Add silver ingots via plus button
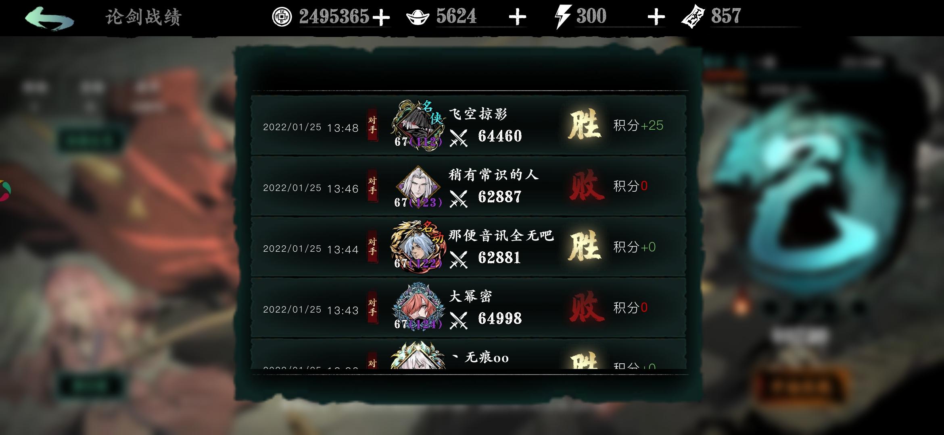The image size is (944, 435). [x=518, y=17]
